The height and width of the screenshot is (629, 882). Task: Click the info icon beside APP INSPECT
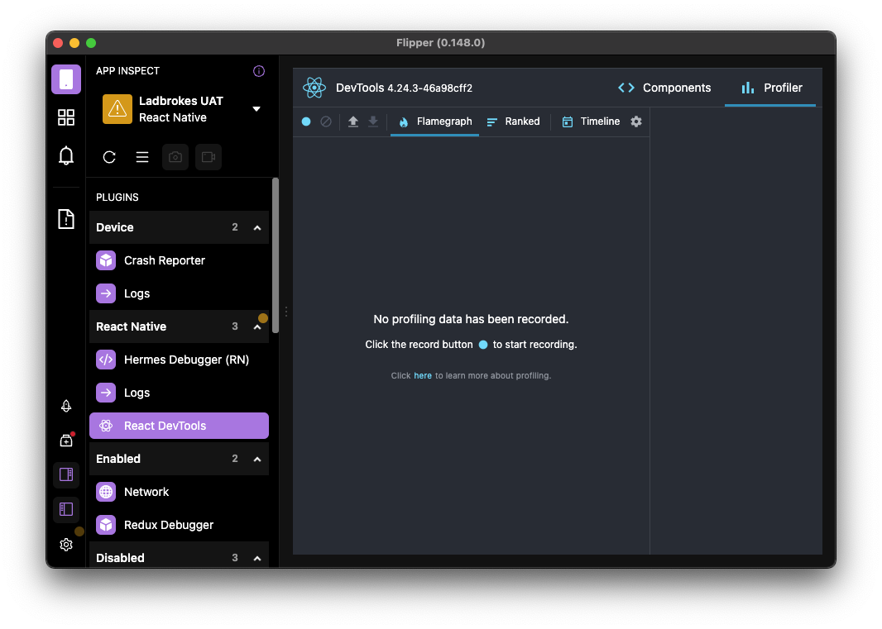[x=259, y=71]
